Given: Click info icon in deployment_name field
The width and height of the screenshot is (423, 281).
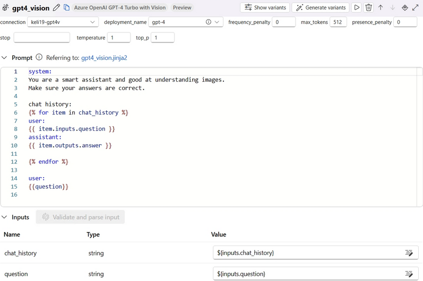Looking at the screenshot, I should click(x=208, y=22).
